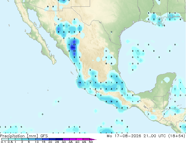
Task: Pick the 40–45 mm magenta legend box
Action: 79,139
